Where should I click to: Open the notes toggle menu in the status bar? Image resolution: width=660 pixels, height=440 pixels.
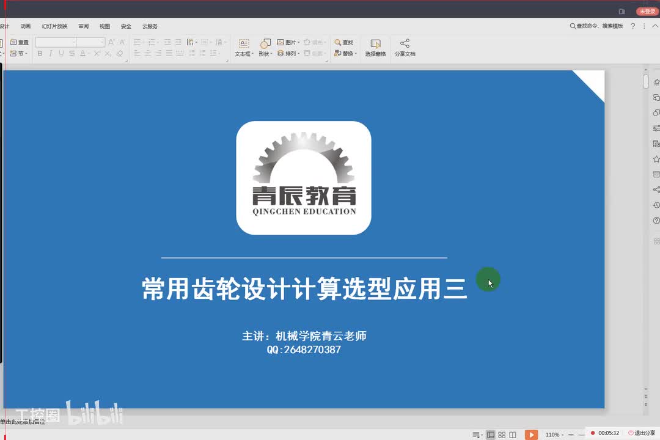477,435
